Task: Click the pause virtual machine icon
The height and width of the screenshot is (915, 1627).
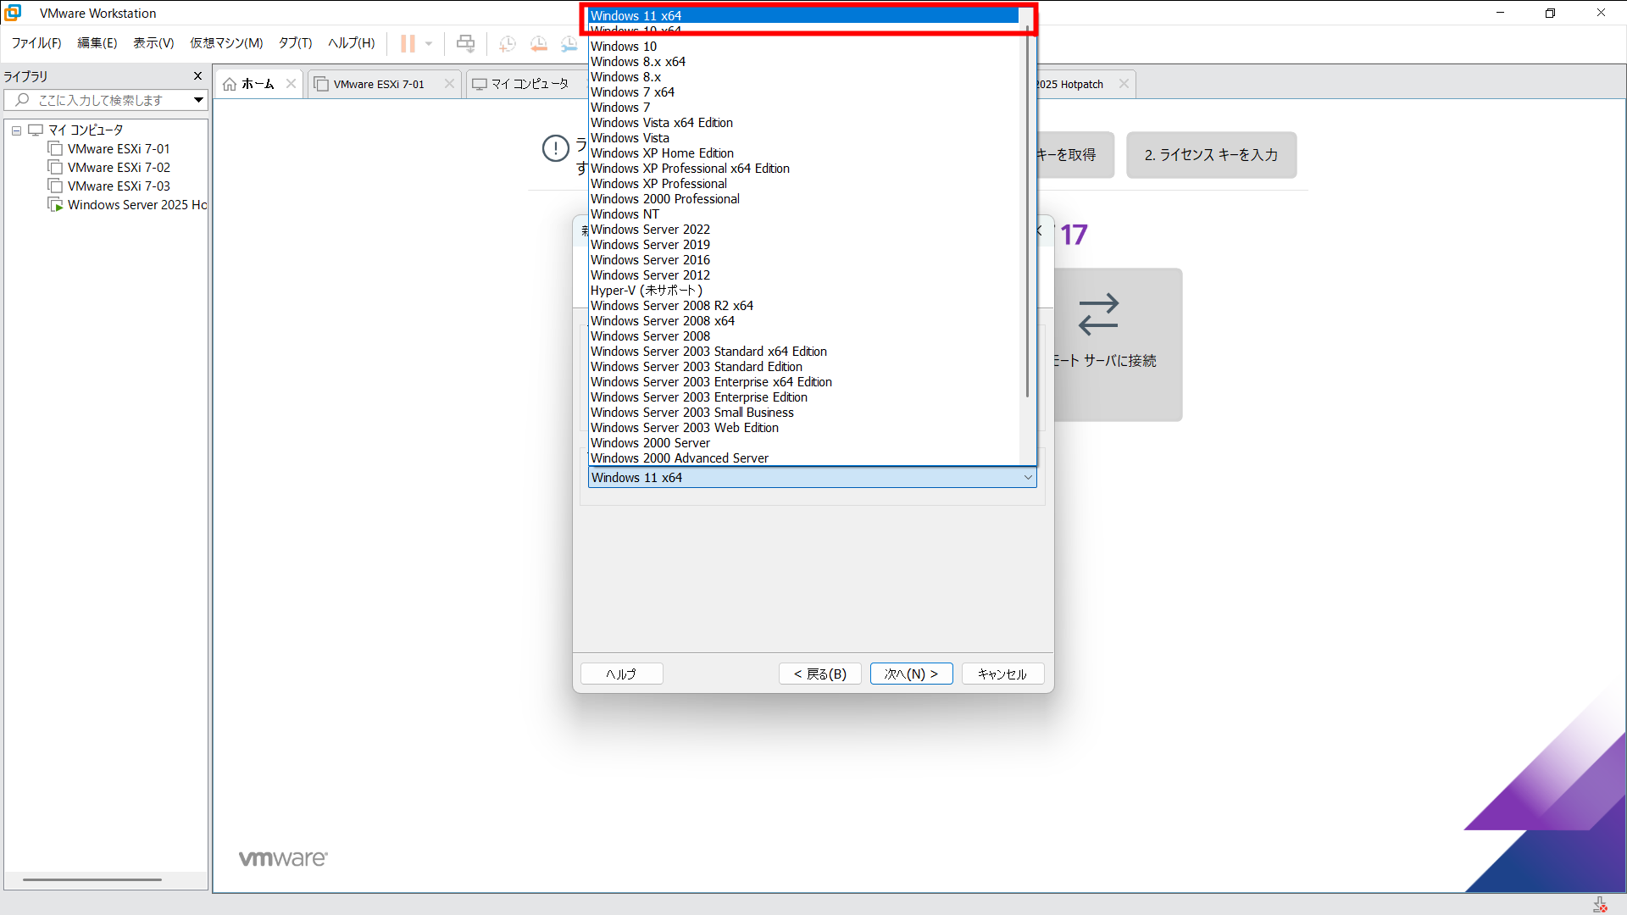Action: [408, 43]
